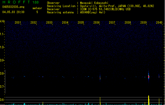The image size is (165, 105).
Task: Click the Ogata-vill. Akita-Pref. JAPAN location text
Action: 117,6
